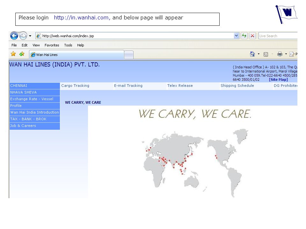Screen dimensions: 306x229
Task: Select the Wan Hai Lines browser tab
Action: (x=76, y=55)
